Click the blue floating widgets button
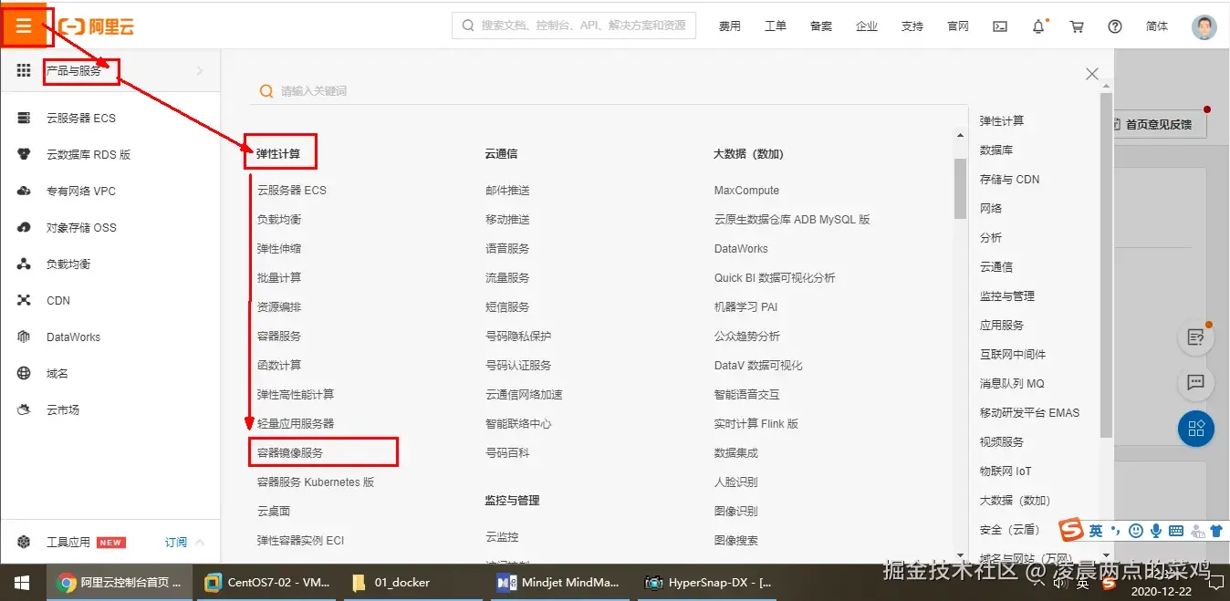 tap(1195, 428)
